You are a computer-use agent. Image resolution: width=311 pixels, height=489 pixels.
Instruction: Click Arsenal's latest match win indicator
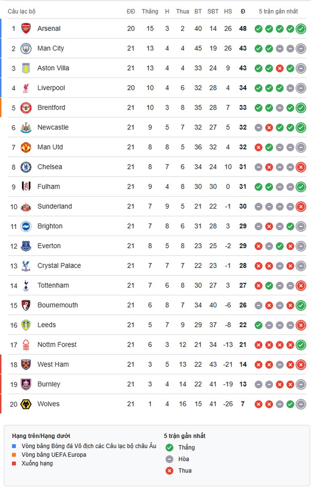[301, 28]
